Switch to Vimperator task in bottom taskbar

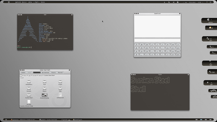23,120
